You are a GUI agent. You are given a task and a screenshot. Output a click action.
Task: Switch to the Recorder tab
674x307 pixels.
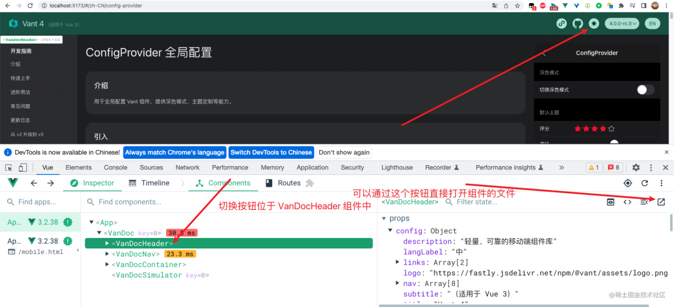(x=442, y=168)
